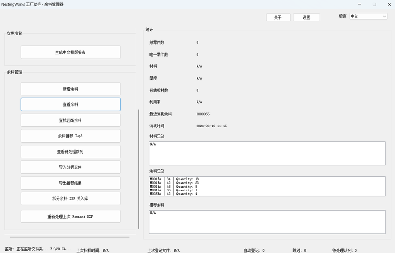Click 上次登记文件 status bar entry
The image size is (395, 253).
(163, 250)
